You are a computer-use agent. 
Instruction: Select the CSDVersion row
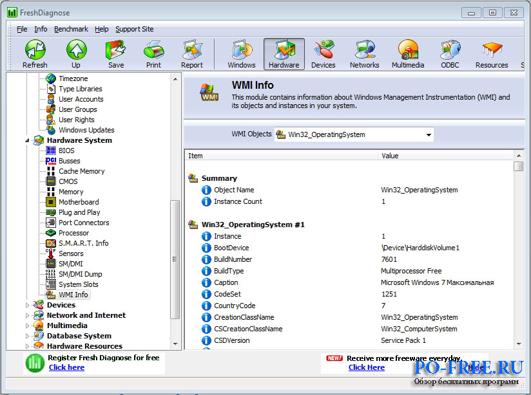tap(349, 340)
